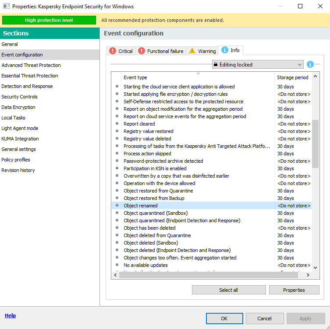
Task: Open Security Controls section
Action: (50, 97)
